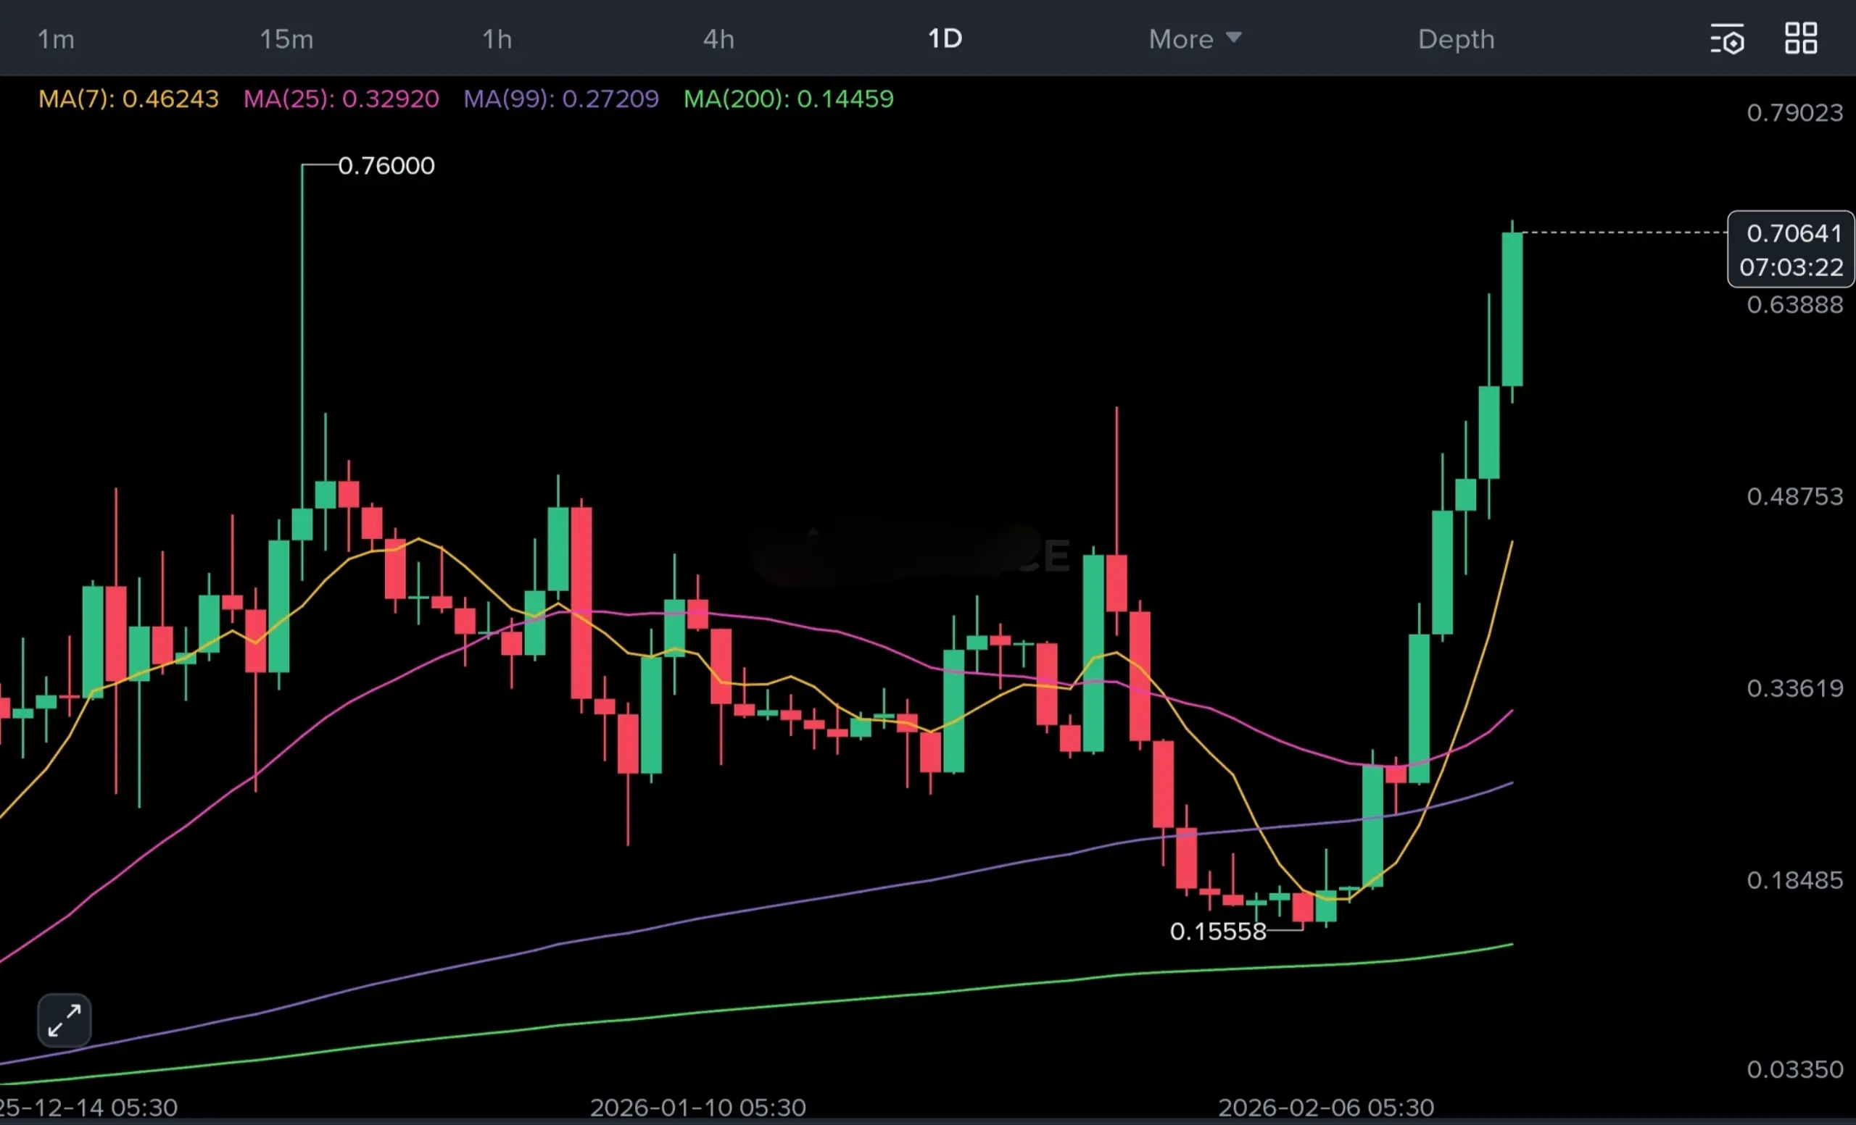
Task: Select the 1D timeframe
Action: [x=945, y=39]
